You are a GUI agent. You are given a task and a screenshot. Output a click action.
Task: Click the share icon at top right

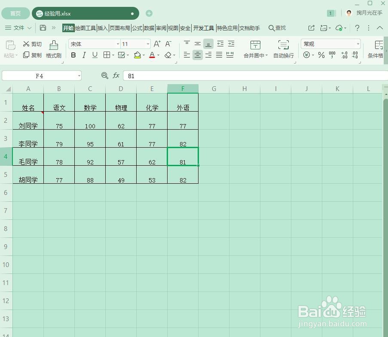click(x=312, y=28)
